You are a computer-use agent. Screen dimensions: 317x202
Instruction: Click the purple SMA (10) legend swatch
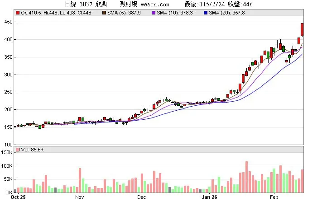pos(154,13)
